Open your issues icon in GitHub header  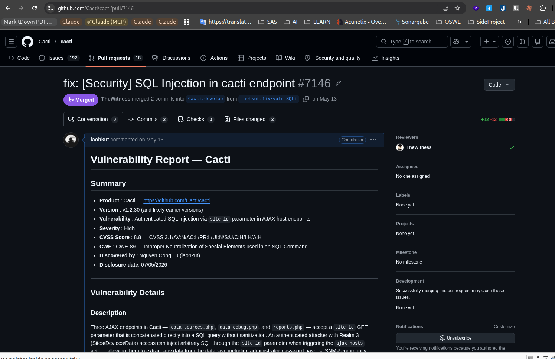(x=508, y=42)
